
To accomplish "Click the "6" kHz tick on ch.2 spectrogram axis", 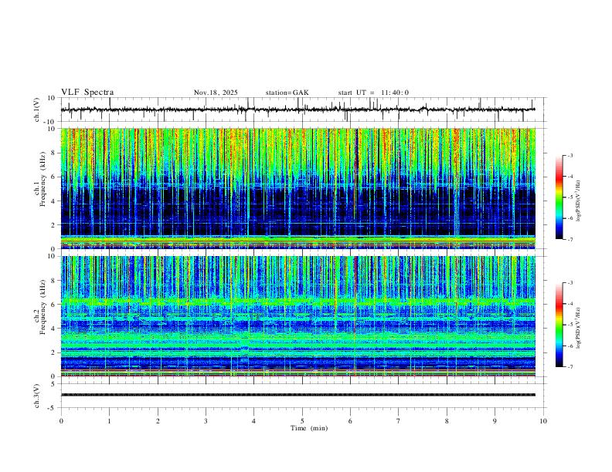I will tap(53, 305).
